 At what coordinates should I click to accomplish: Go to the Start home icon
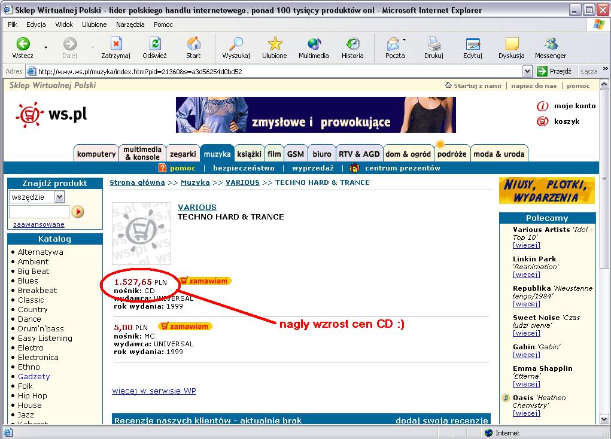click(193, 44)
